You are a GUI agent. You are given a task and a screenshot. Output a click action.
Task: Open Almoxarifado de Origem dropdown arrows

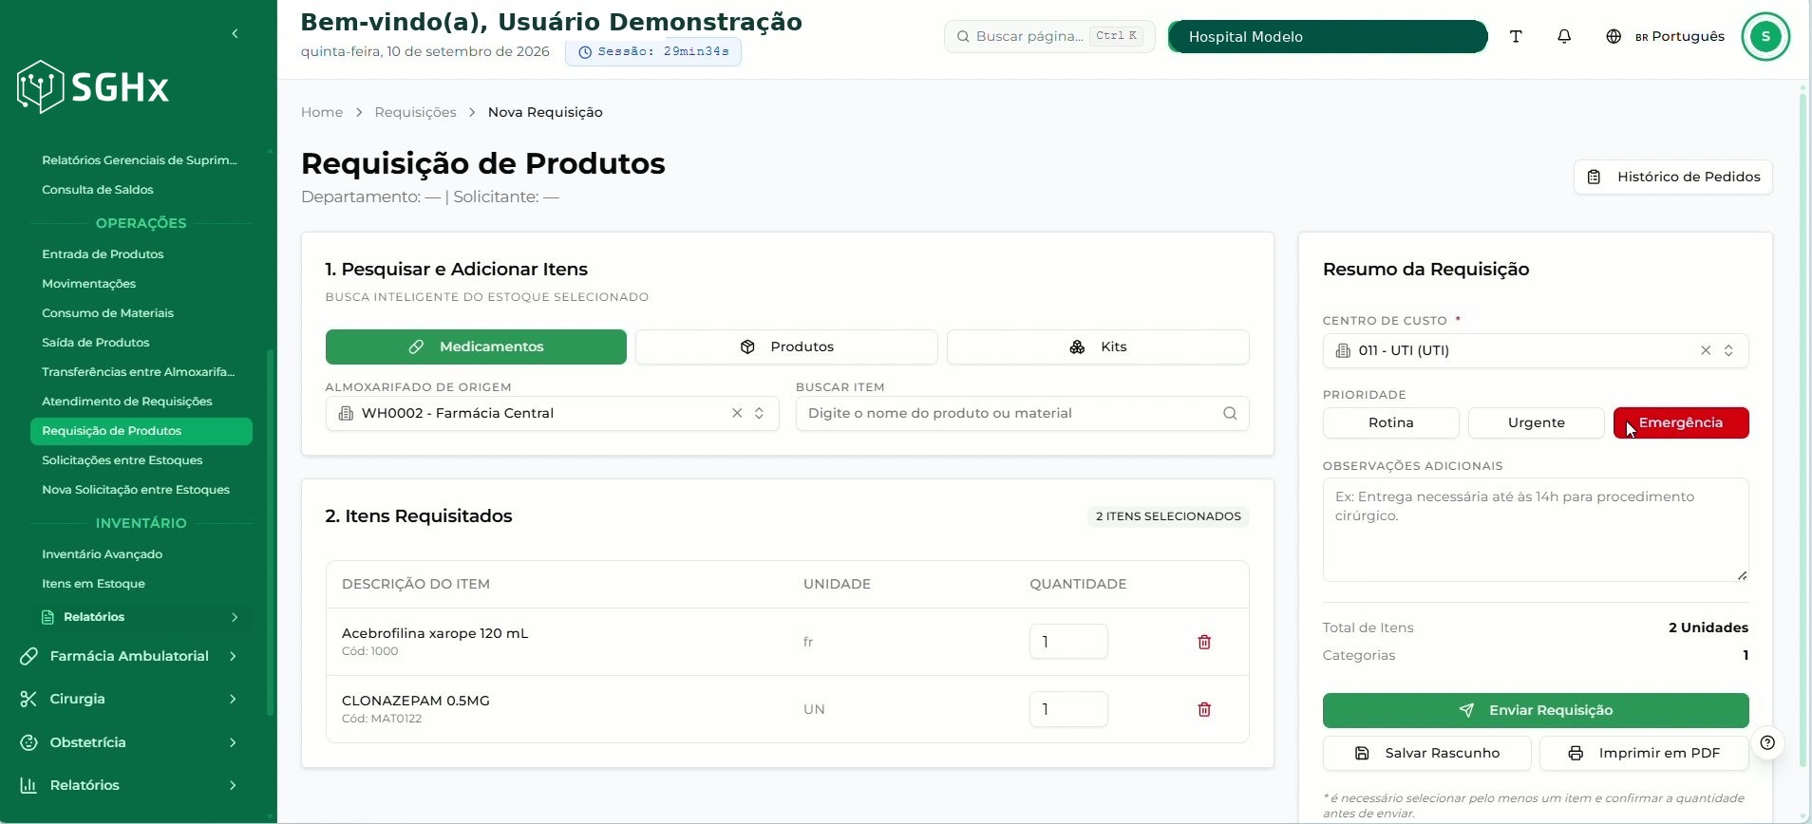760,414
